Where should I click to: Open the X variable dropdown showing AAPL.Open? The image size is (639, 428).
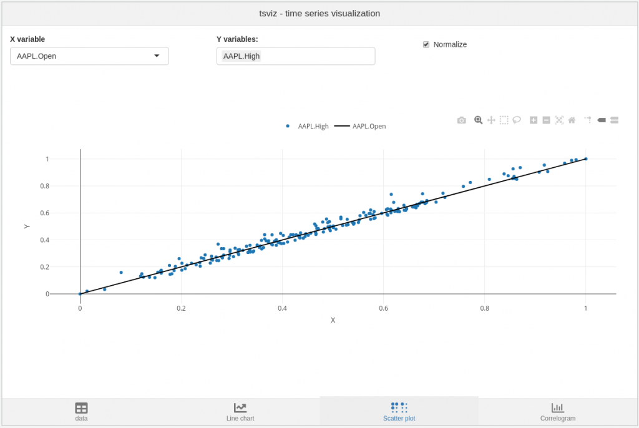pos(89,56)
